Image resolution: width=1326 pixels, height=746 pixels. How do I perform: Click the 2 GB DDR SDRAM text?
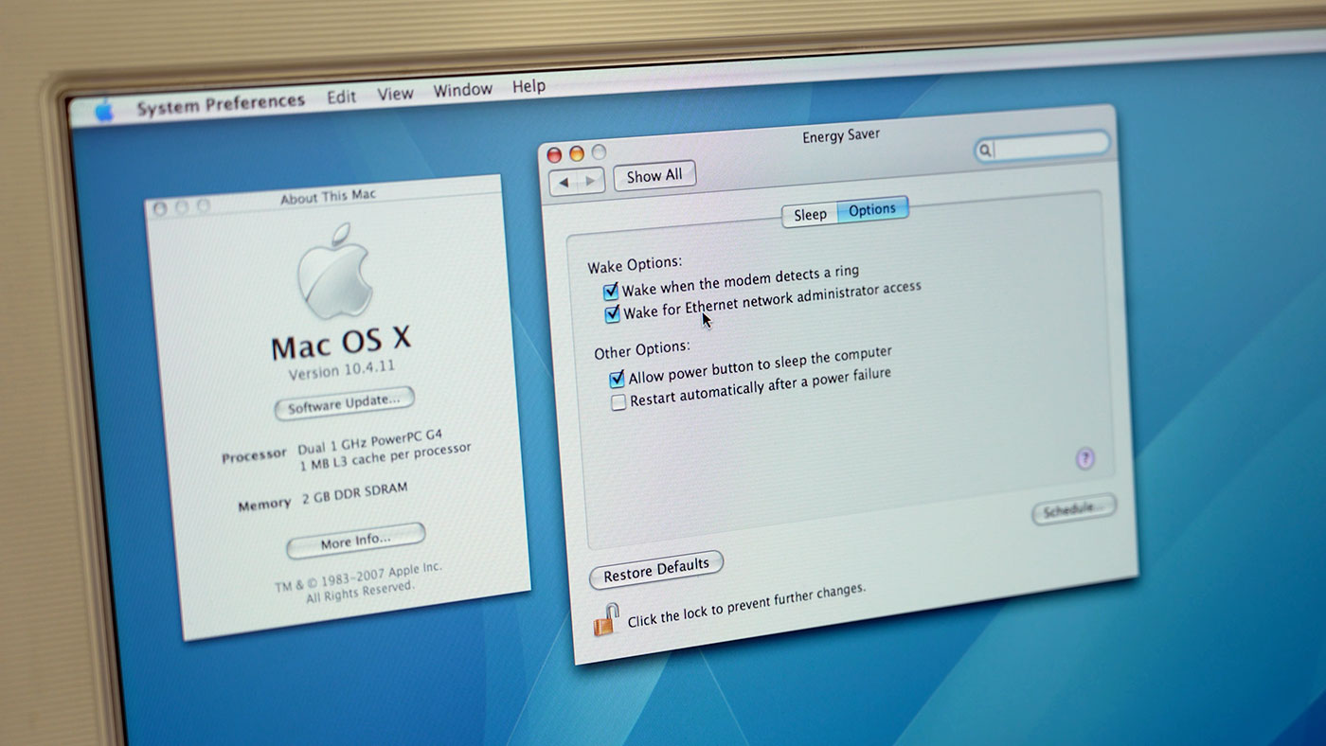coord(355,493)
